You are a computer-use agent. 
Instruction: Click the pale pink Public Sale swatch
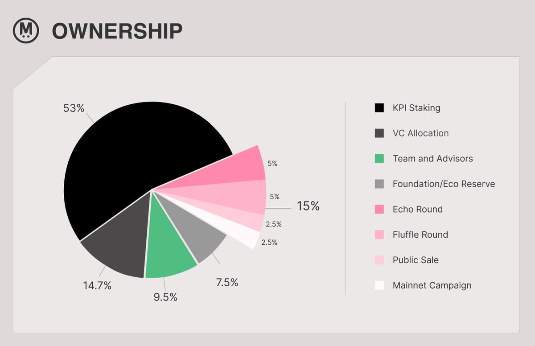379,260
